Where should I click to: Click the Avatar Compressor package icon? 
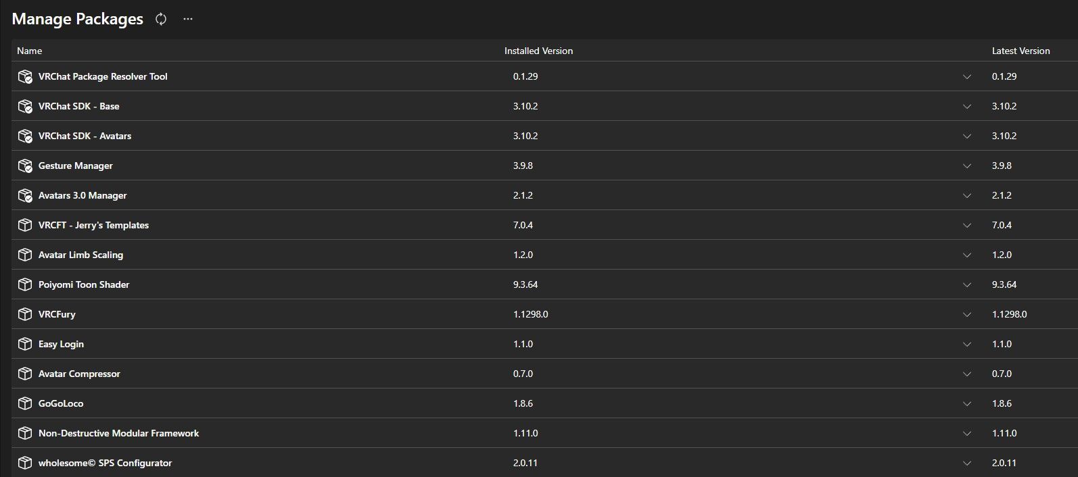coord(25,374)
